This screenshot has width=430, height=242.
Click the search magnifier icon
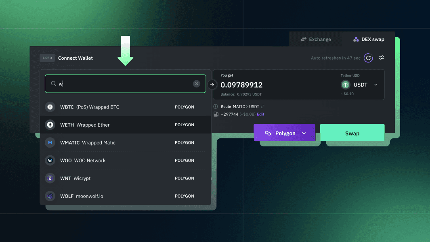(x=53, y=83)
